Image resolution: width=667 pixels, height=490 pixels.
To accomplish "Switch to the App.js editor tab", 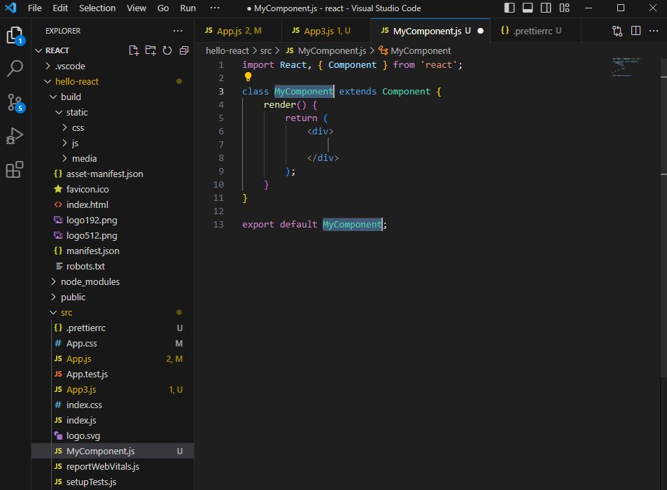I will [x=238, y=31].
